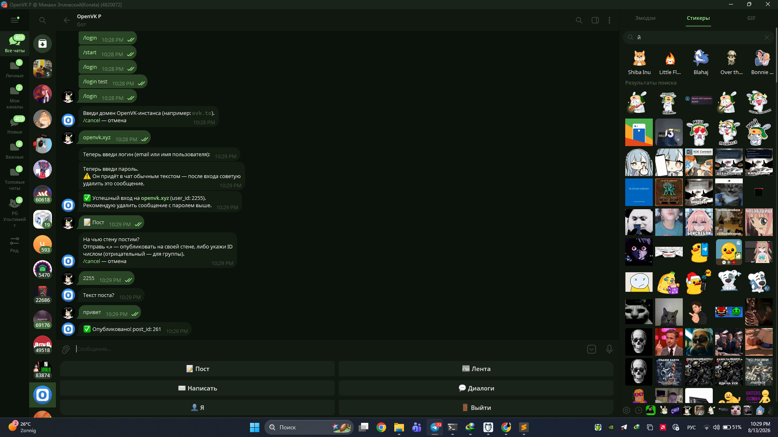Image resolution: width=778 pixels, height=437 pixels.
Task: Select the Мои каналы folder
Action: tap(15, 97)
